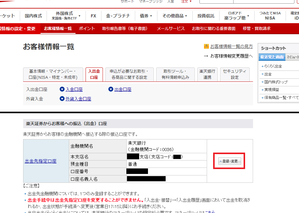Click the top search input field
The image size is (299, 213).
click(264, 2)
